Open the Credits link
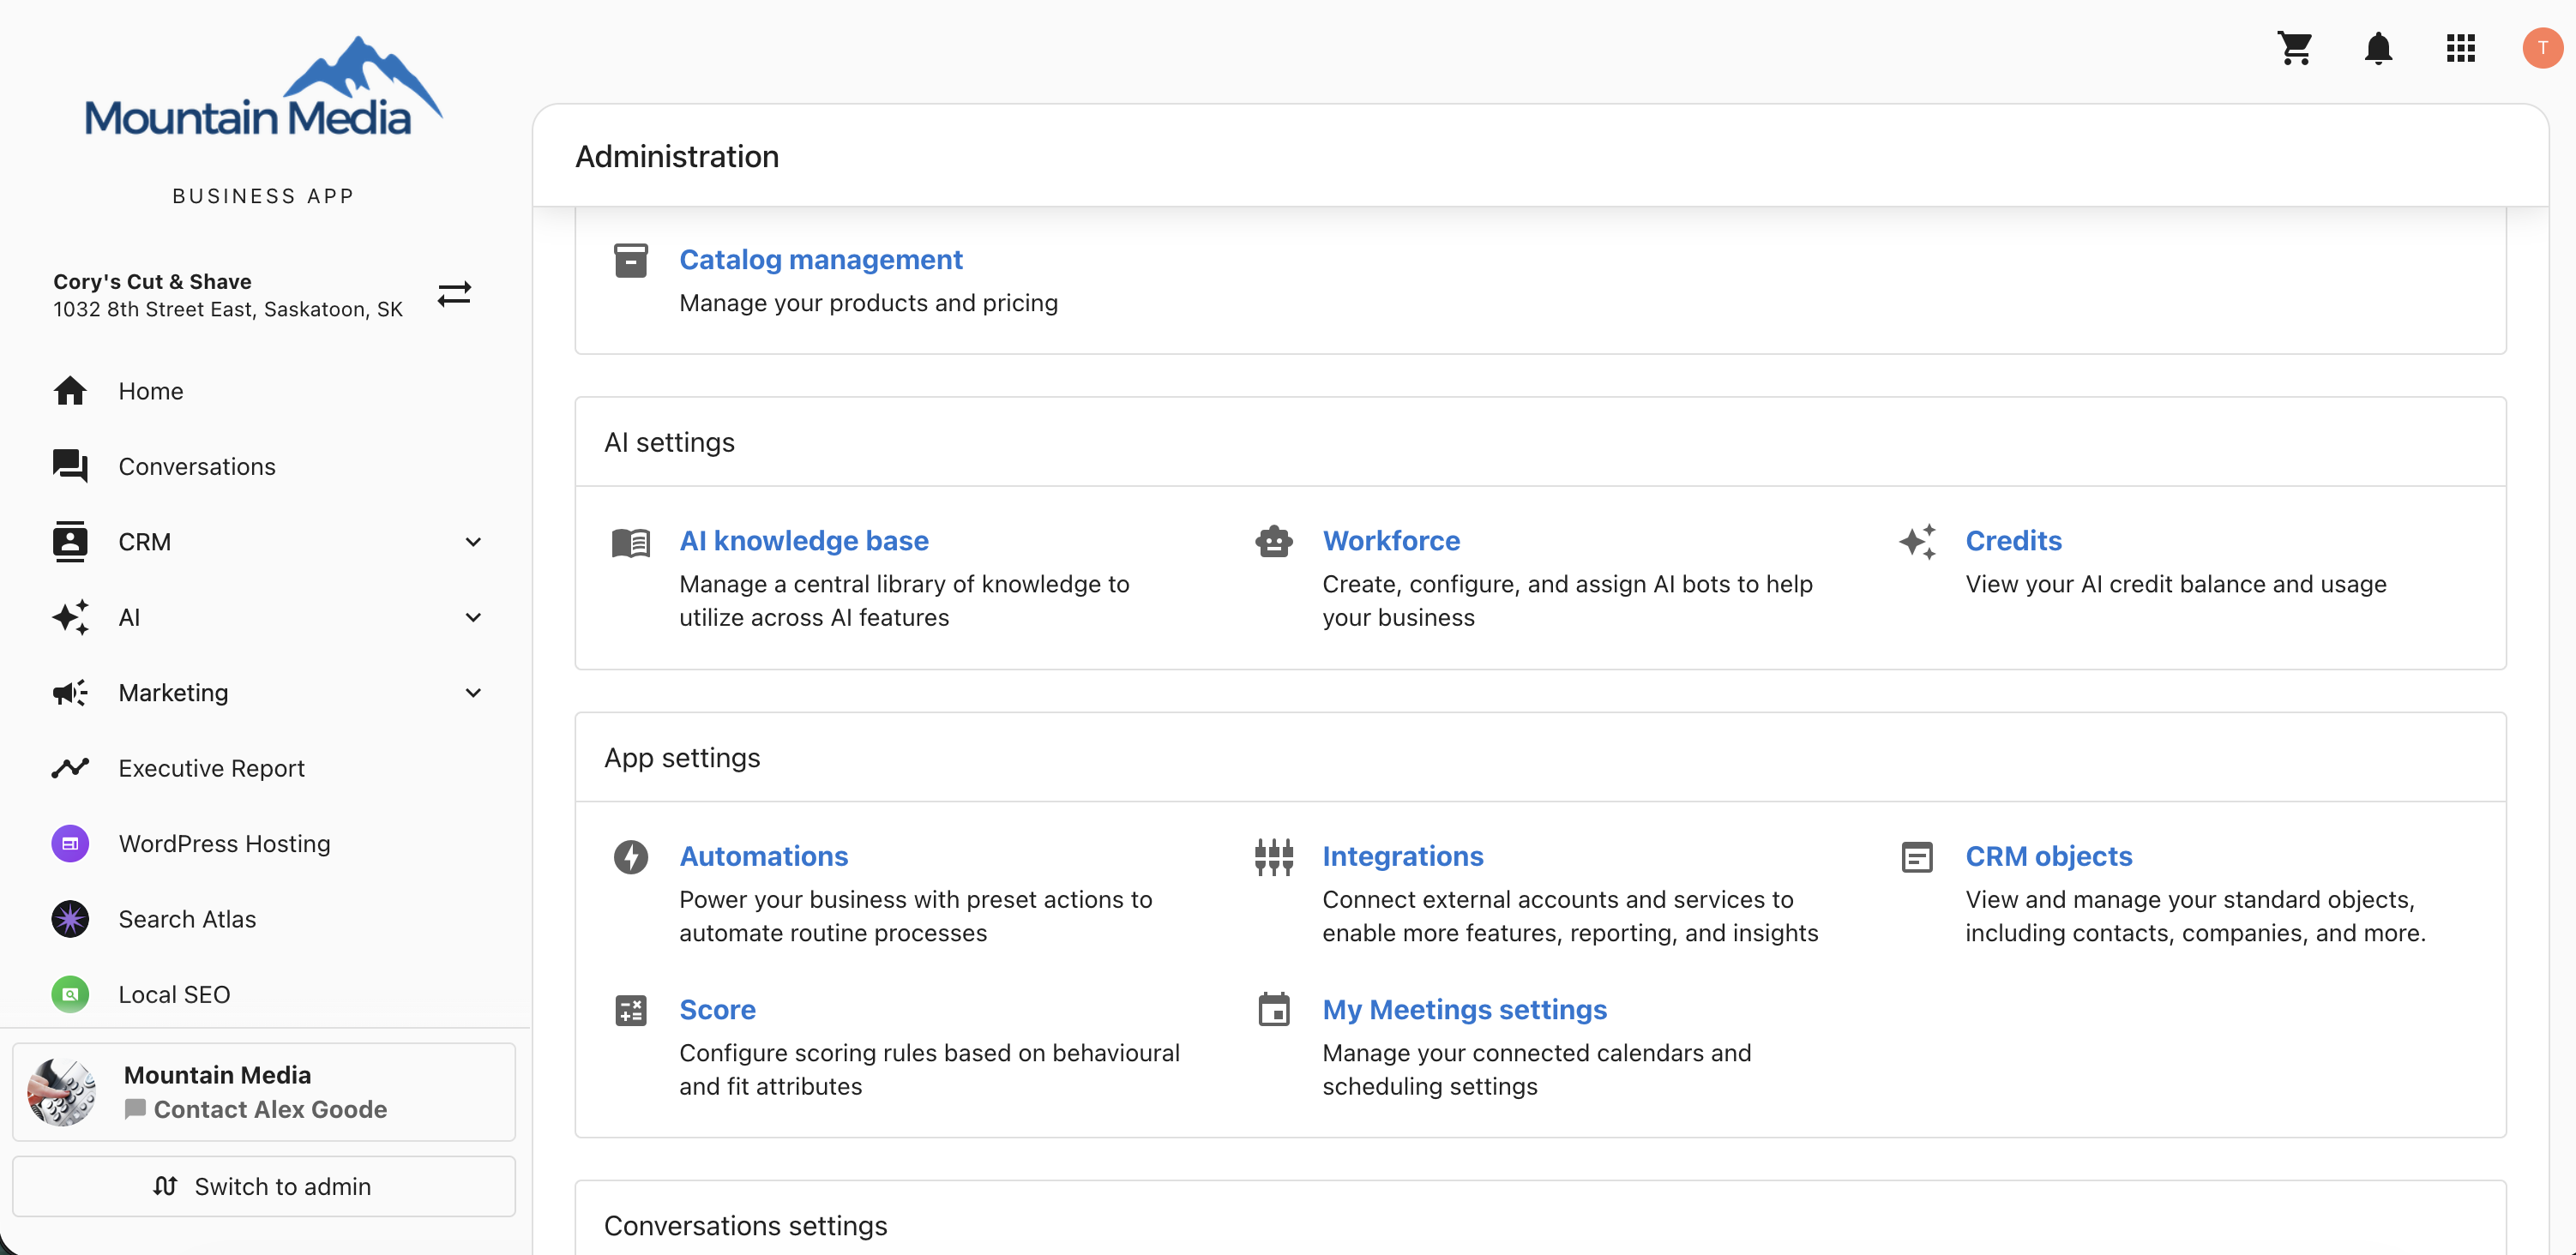The width and height of the screenshot is (2576, 1255). click(2013, 541)
